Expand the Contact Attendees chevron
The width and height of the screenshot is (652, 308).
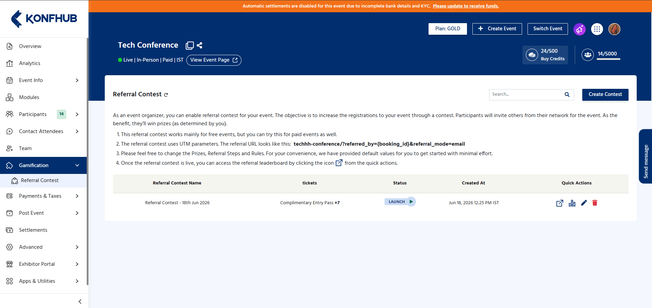coord(77,131)
